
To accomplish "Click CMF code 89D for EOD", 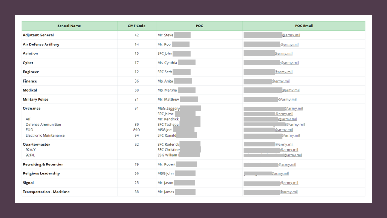I will click(x=136, y=130).
